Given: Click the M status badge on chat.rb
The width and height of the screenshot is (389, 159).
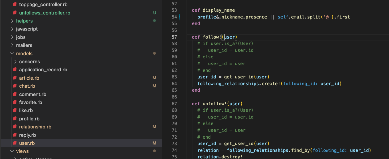Looking at the screenshot, I should point(154,86).
